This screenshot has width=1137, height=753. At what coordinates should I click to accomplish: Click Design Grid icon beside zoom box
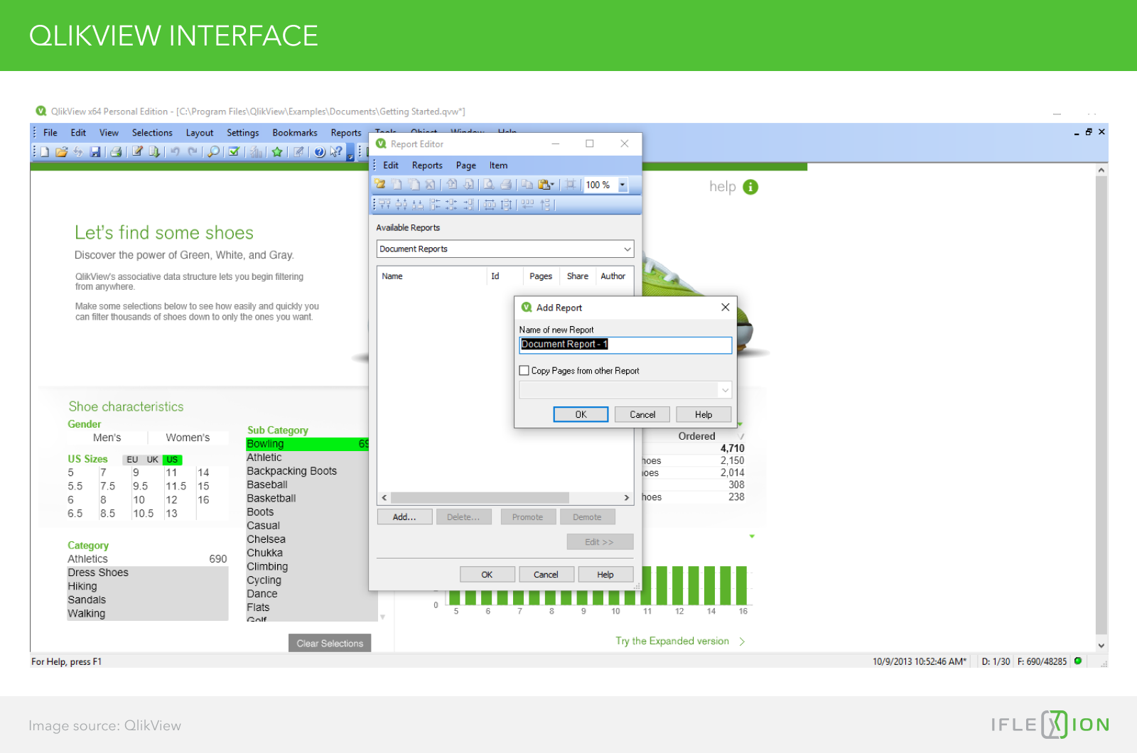[571, 184]
